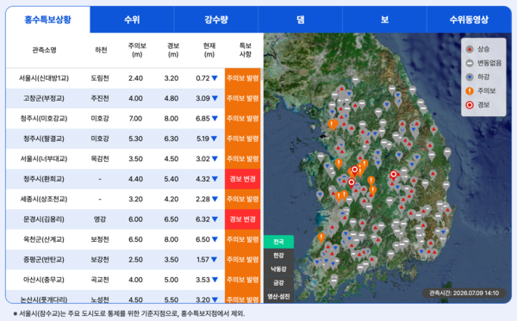Click 경보 변경 status for 청주시(환희교)
Image resolution: width=517 pixels, height=321 pixels.
[x=243, y=179]
